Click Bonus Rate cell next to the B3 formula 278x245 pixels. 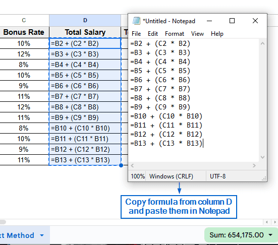click(x=24, y=54)
